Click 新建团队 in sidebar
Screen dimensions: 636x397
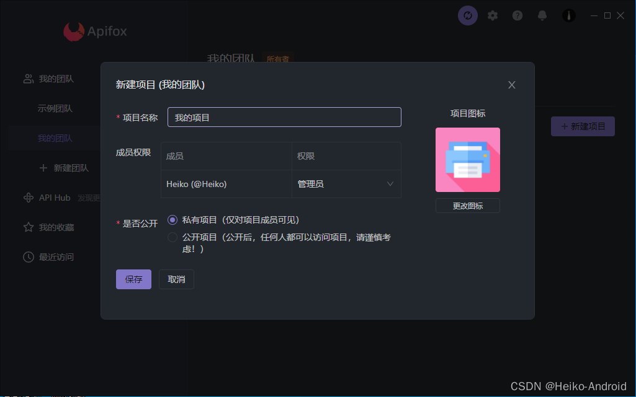click(71, 168)
